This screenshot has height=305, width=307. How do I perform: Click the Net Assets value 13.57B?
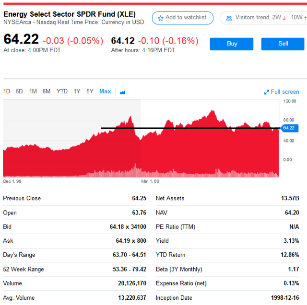point(290,198)
